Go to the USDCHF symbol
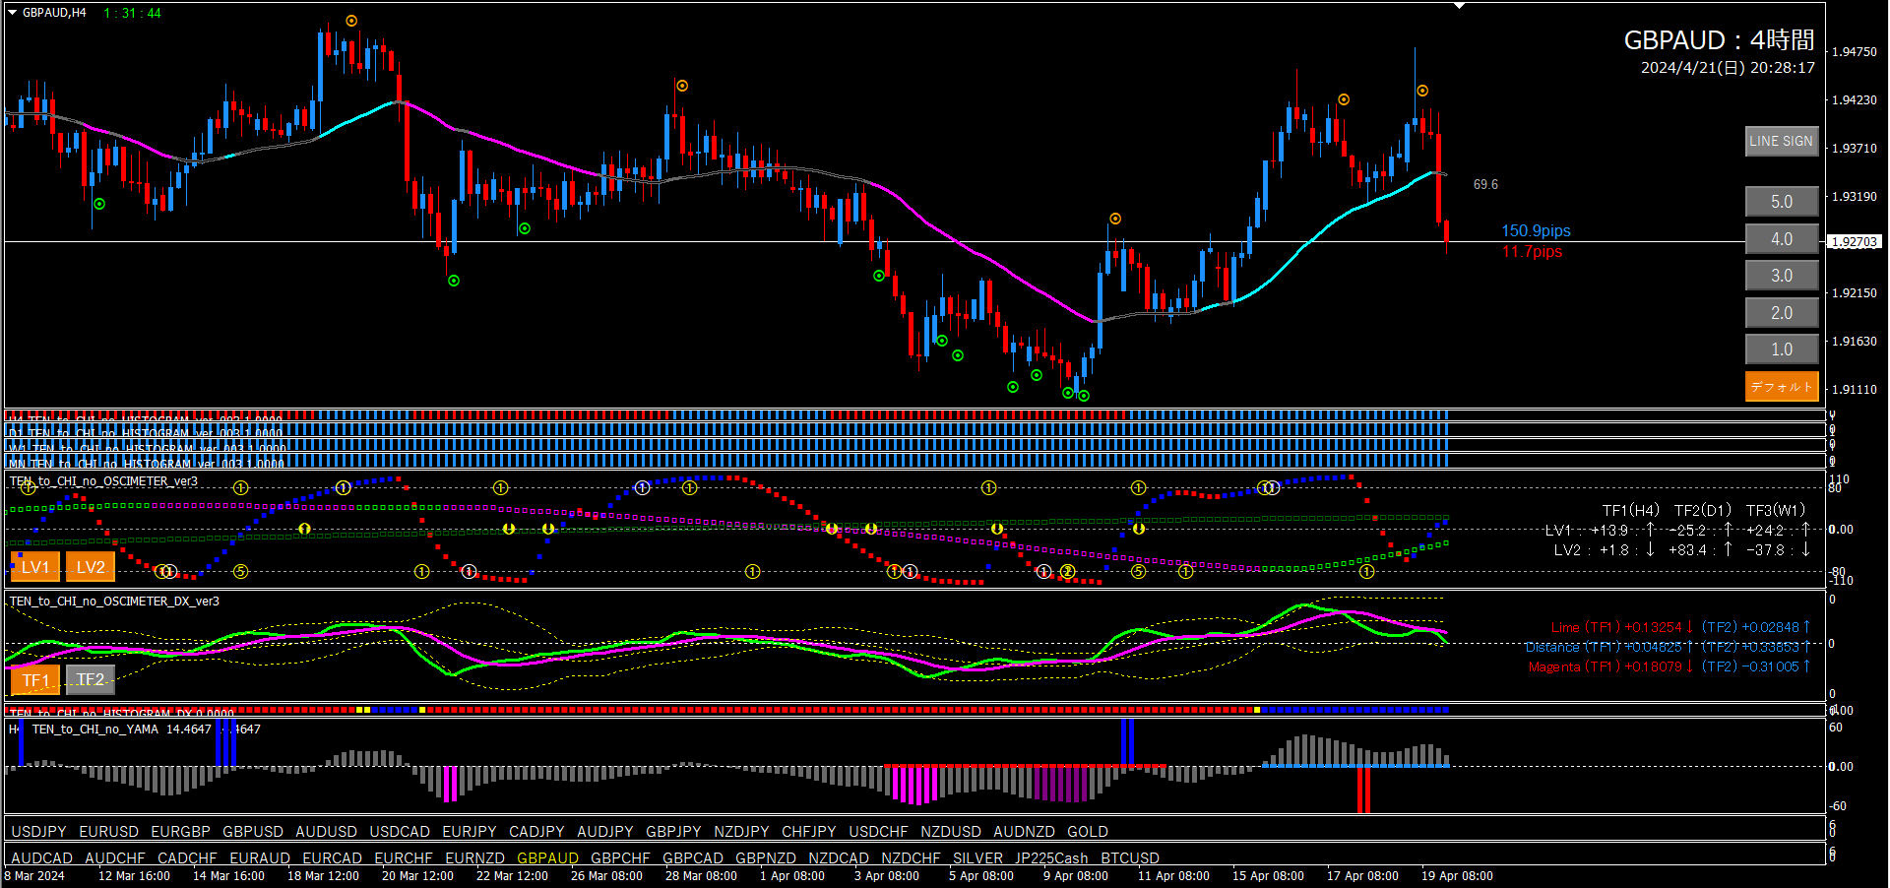Screen dimensions: 1890x888 point(879,832)
